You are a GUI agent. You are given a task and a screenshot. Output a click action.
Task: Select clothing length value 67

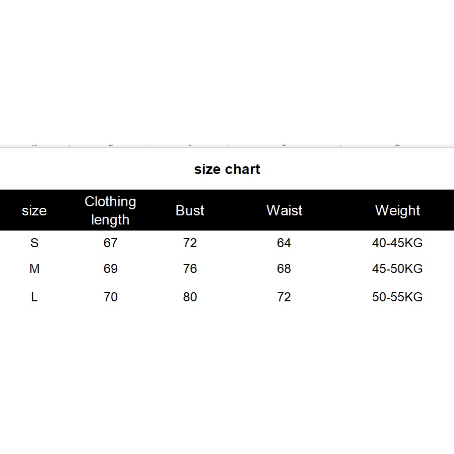click(110, 243)
